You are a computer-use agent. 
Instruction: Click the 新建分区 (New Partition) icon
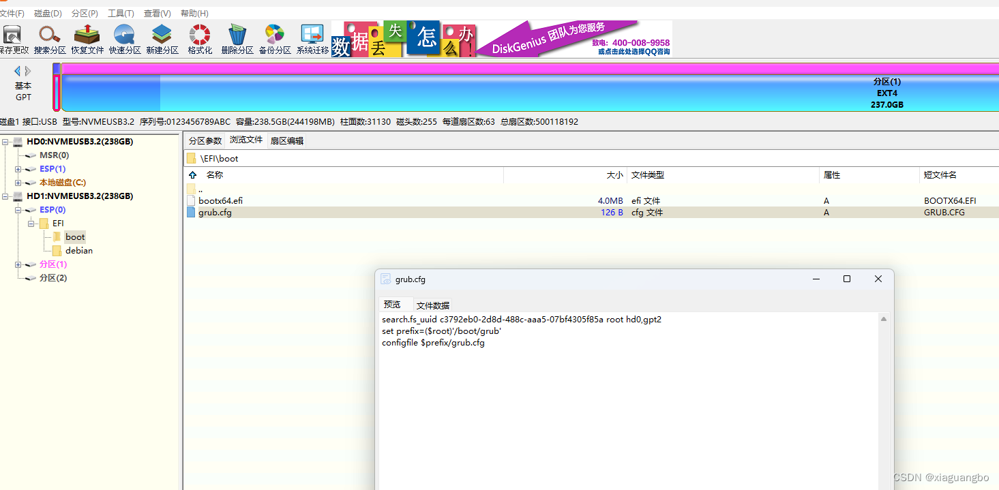pos(162,38)
